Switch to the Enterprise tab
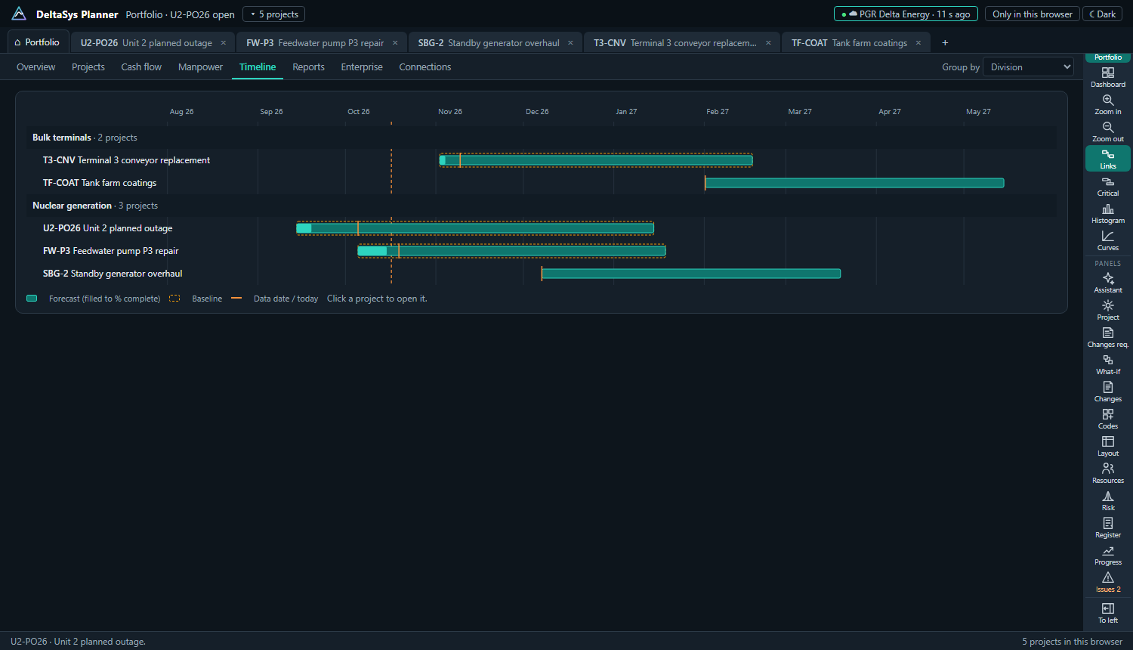Screen dimensions: 1133x650 click(x=362, y=67)
